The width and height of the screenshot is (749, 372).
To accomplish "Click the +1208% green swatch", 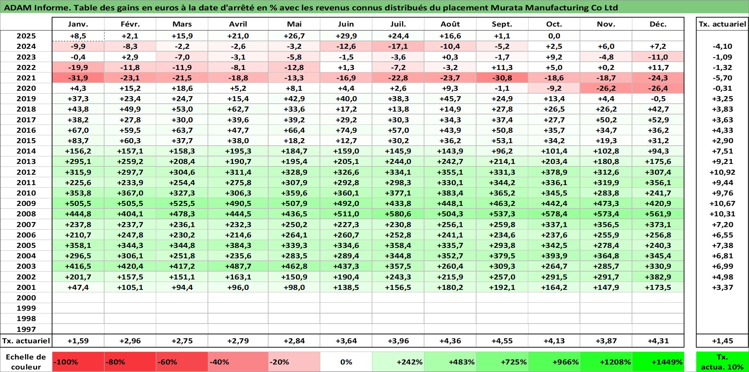I will (x=606, y=362).
